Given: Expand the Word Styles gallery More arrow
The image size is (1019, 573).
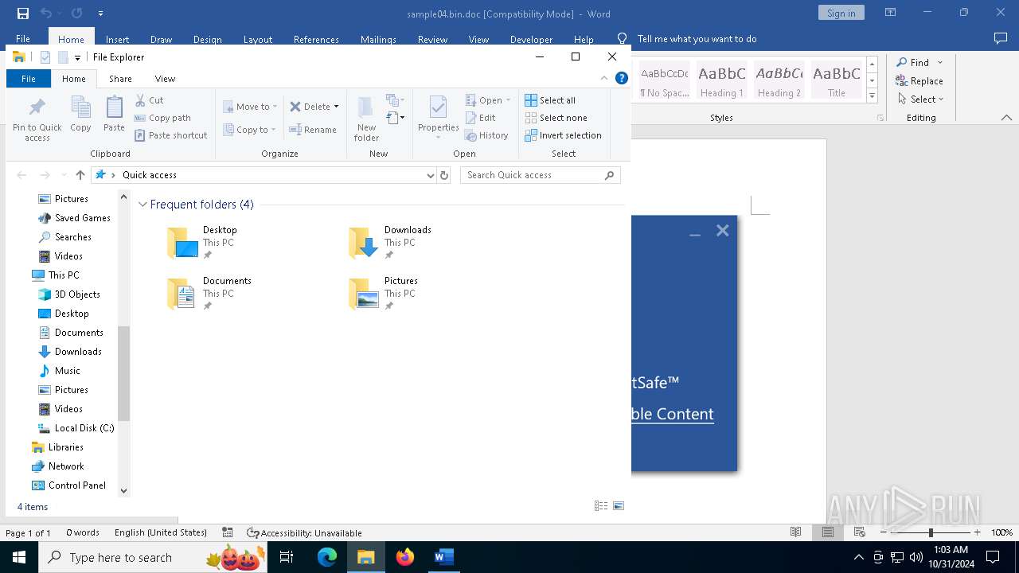Looking at the screenshot, I should tap(872, 96).
